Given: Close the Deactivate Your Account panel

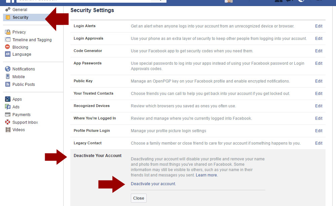Looking at the screenshot, I should [139, 198].
